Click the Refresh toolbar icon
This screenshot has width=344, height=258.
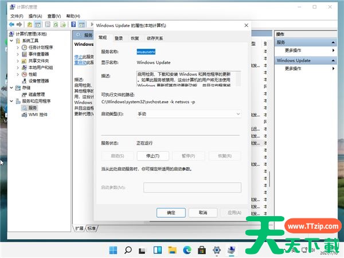click(56, 25)
